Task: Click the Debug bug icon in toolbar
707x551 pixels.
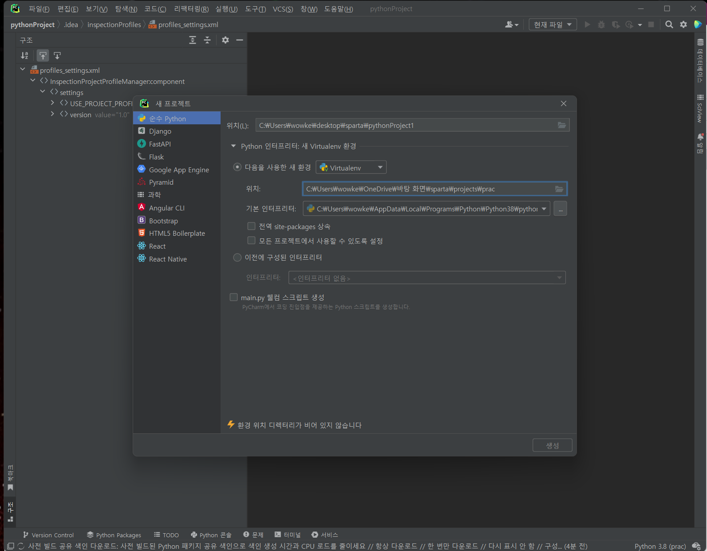Action: tap(601, 25)
